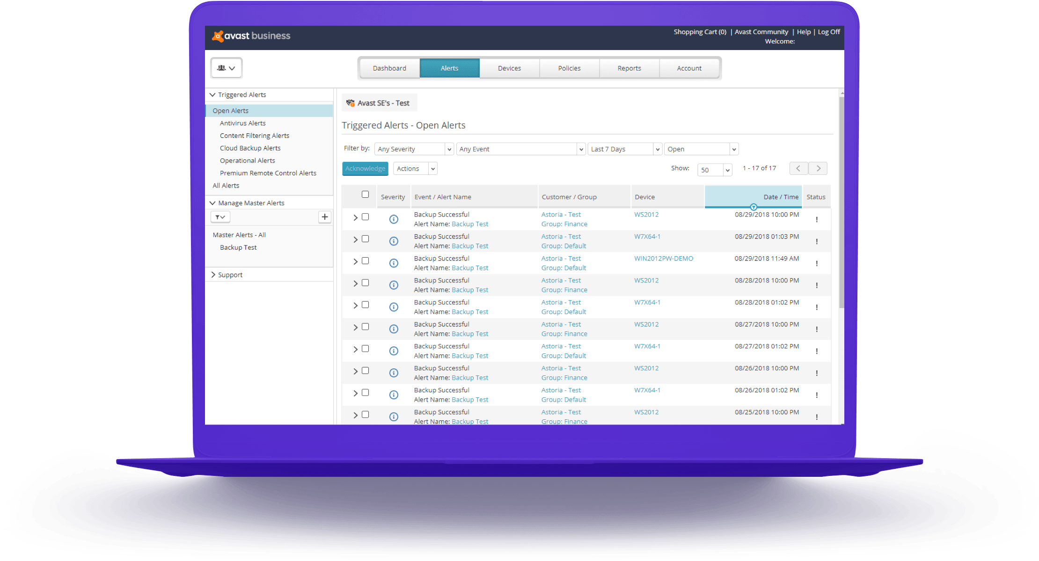
Task: Tick checkbox for 08/29/2018 10:00 PM alert
Action: [x=365, y=217]
